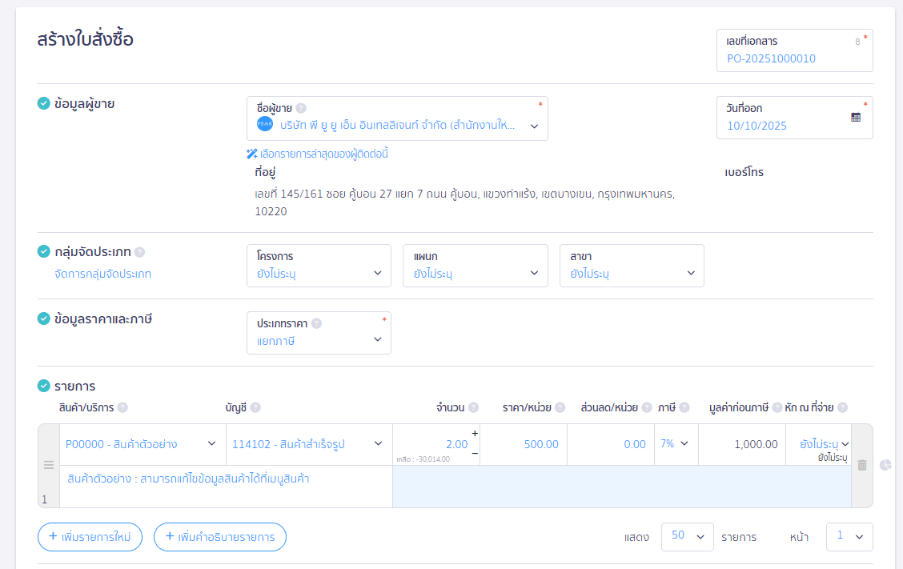The image size is (903, 569).
Task: Click the pie chart icon beside the item row
Action: coord(885,465)
